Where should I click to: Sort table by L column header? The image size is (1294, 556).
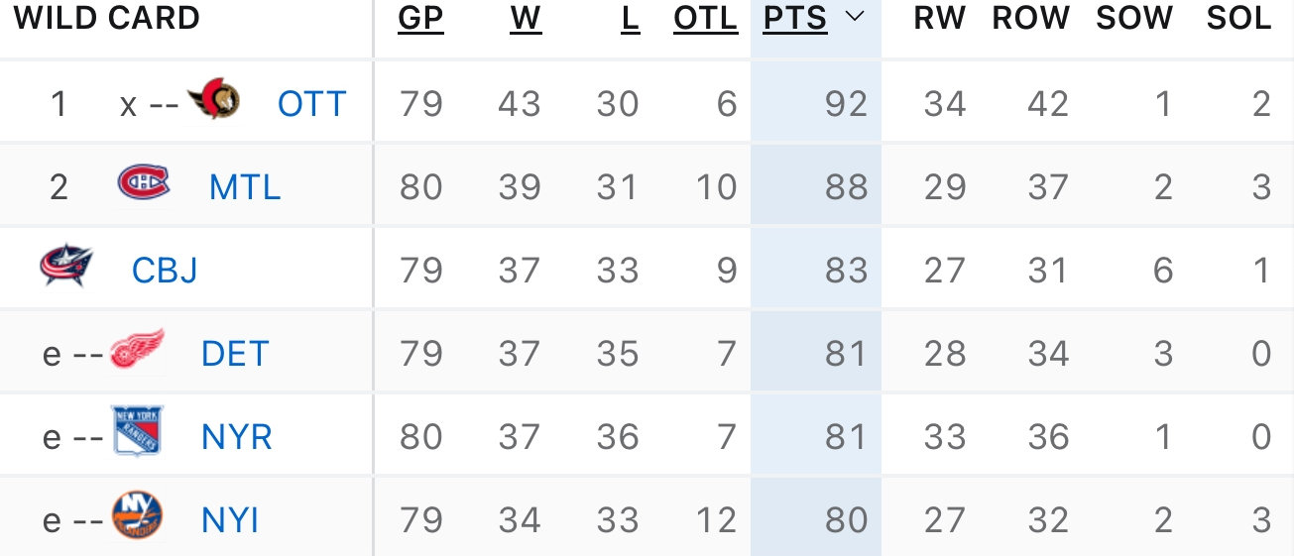pos(630,18)
